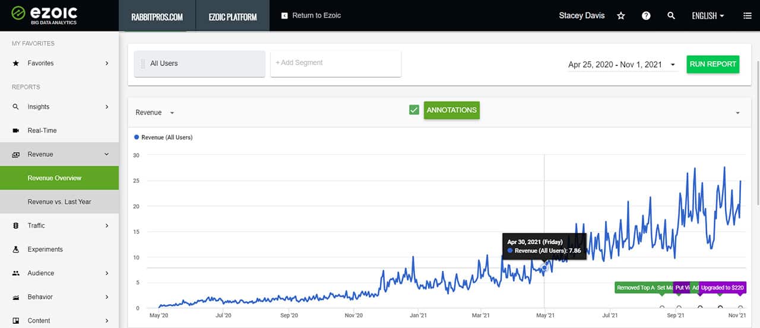This screenshot has height=328, width=760.
Task: Click the Content folder icon in sidebar
Action: click(x=15, y=321)
